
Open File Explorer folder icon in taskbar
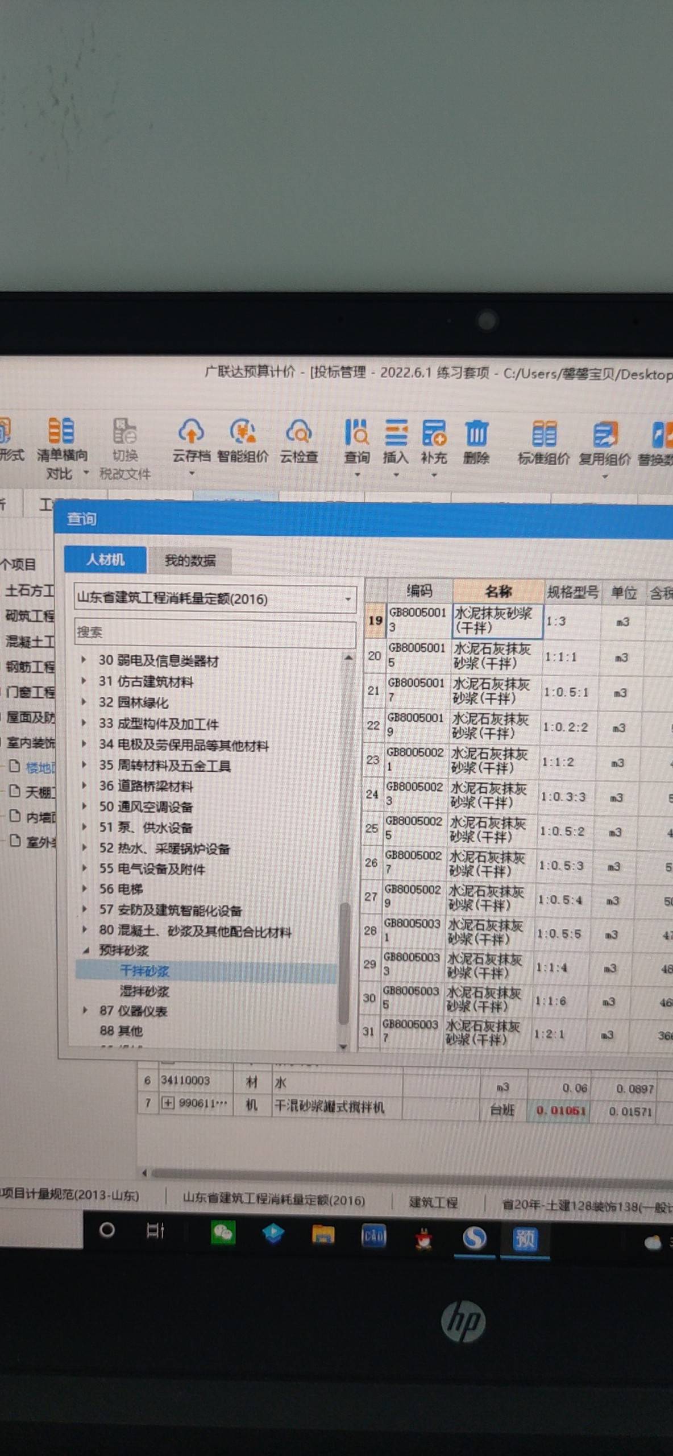click(x=323, y=1235)
